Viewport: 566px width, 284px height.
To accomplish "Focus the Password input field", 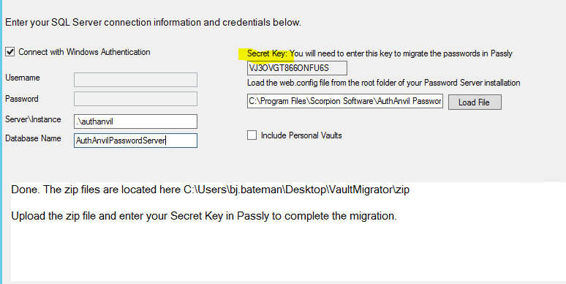I will click(x=135, y=99).
